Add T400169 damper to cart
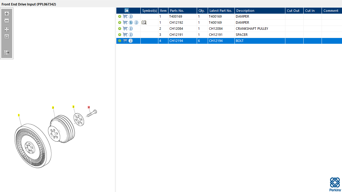 tap(125, 16)
